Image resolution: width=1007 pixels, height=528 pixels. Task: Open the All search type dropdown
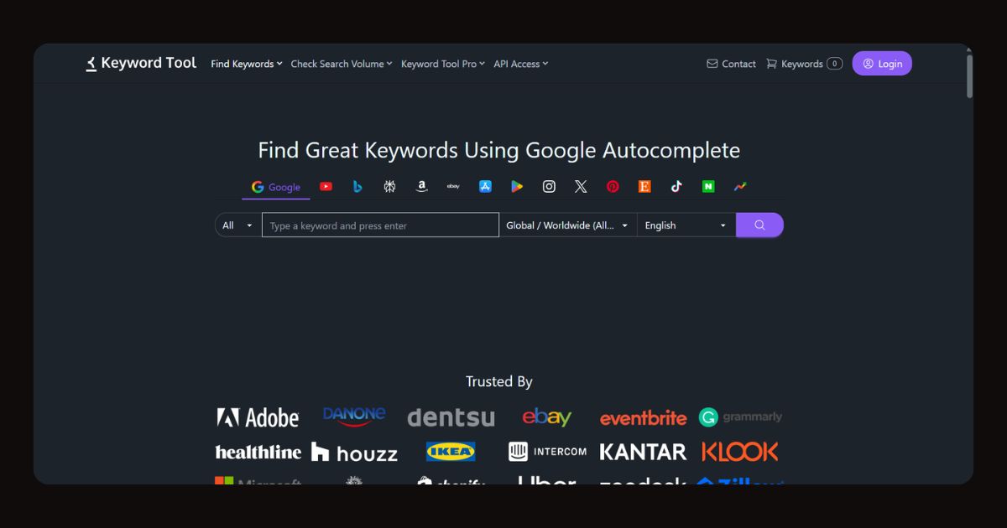[238, 225]
